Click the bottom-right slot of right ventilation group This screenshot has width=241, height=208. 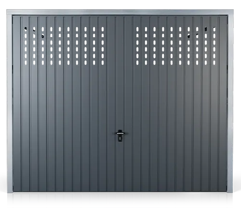214,63
